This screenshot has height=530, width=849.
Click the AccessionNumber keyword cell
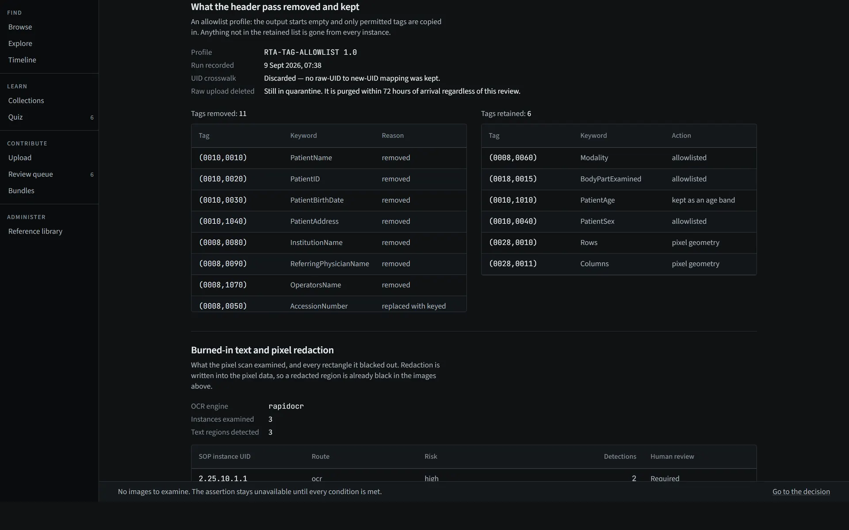(x=319, y=306)
